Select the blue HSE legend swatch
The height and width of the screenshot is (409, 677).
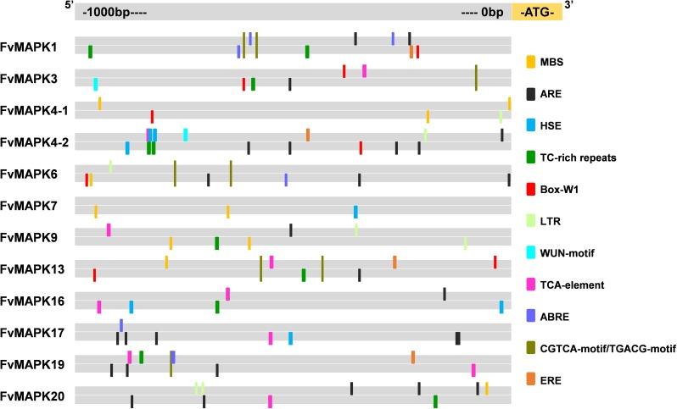coord(531,125)
